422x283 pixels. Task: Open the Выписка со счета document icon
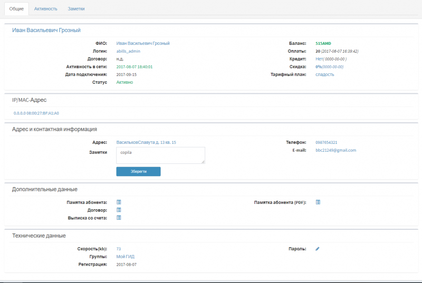[119, 218]
